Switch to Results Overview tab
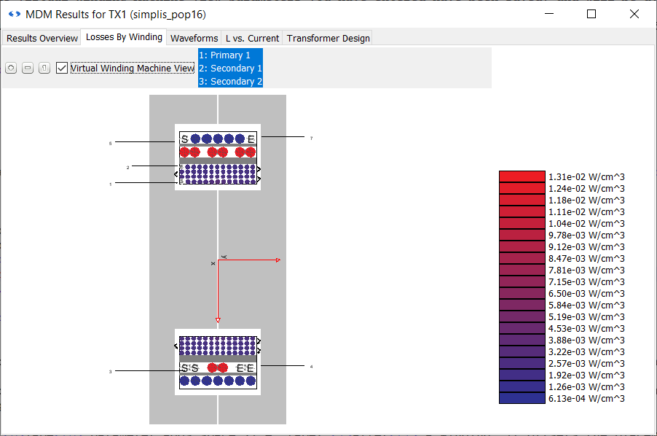Image resolution: width=657 pixels, height=436 pixels. tap(42, 38)
